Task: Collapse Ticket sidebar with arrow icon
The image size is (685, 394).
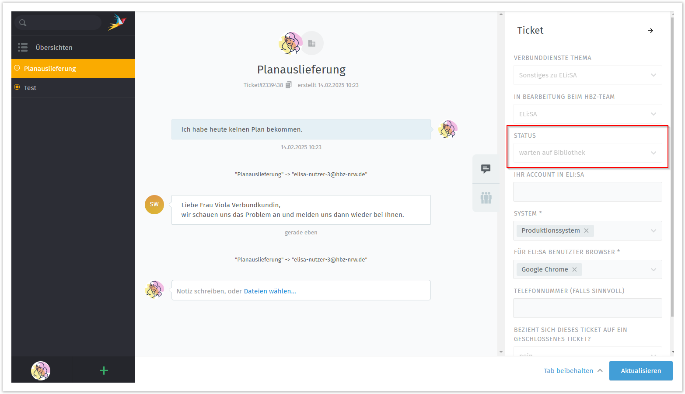Action: [x=650, y=31]
